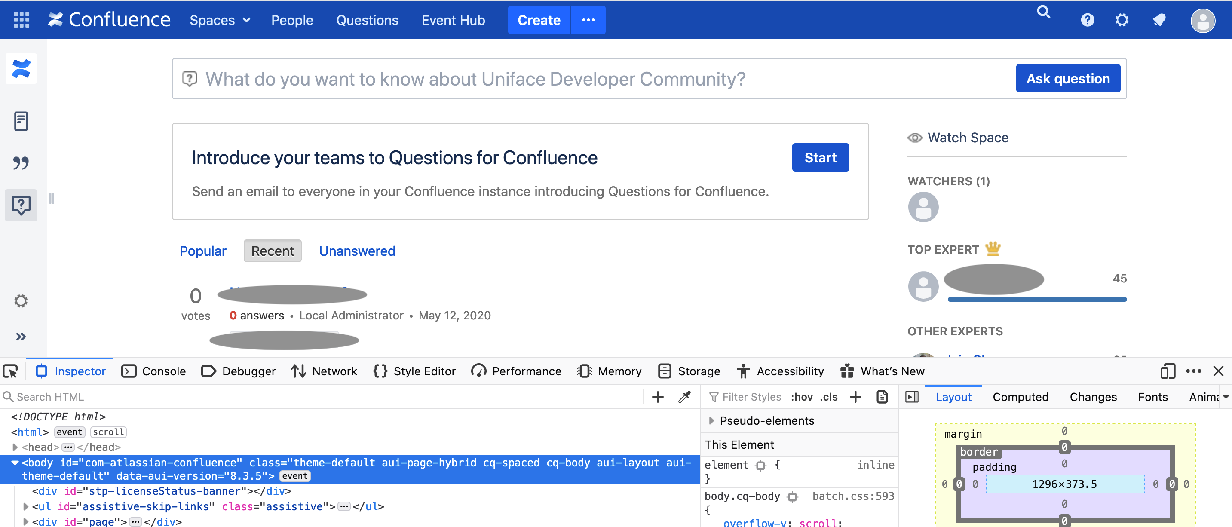Viewport: 1232px width, 527px height.
Task: Open the Computed sidebar tab
Action: point(1021,397)
